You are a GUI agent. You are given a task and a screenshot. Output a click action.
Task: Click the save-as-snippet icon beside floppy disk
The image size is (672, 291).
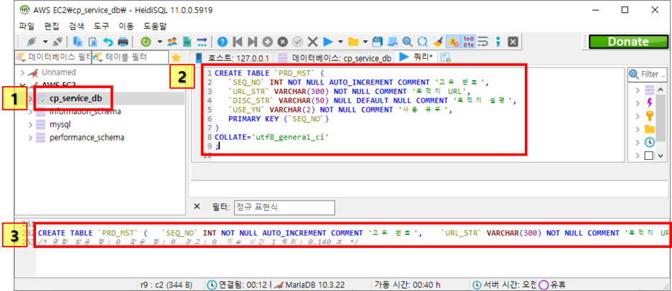click(392, 42)
